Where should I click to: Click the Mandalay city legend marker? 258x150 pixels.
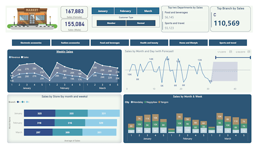[x=132, y=102]
